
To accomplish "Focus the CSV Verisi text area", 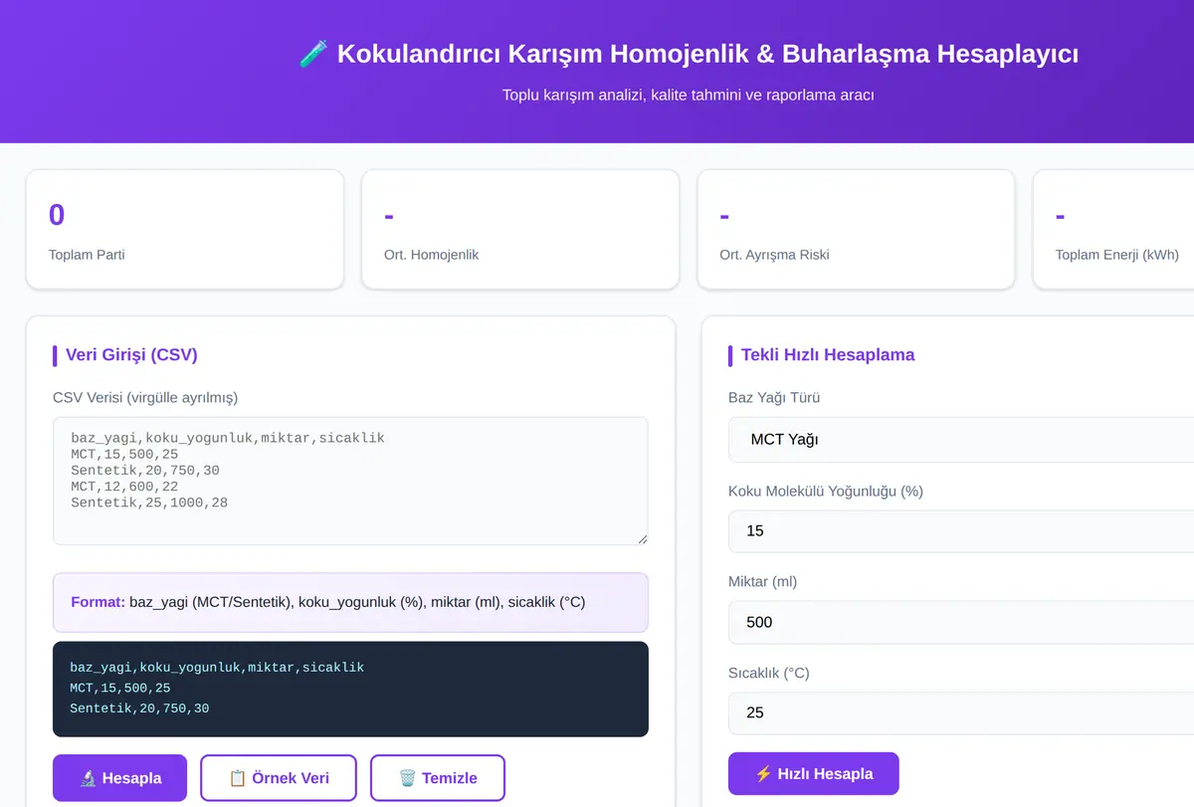I will (350, 481).
